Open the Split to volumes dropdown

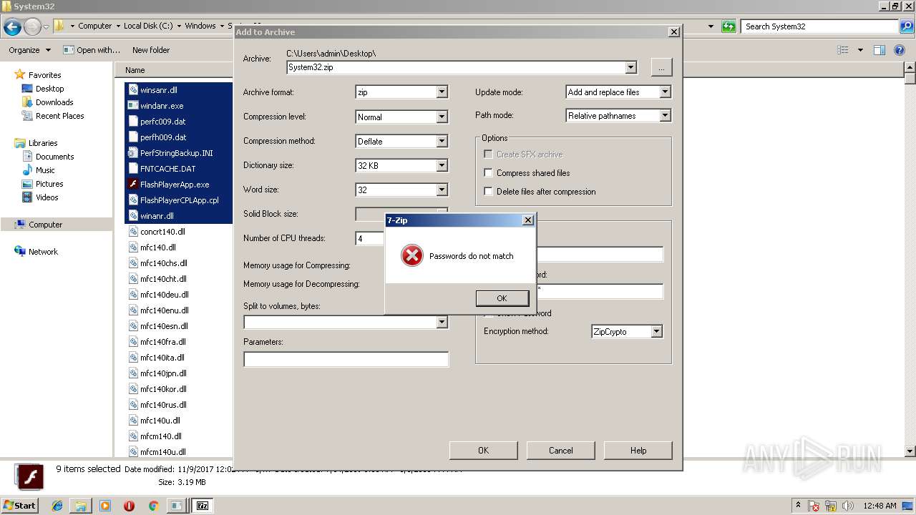pos(442,322)
